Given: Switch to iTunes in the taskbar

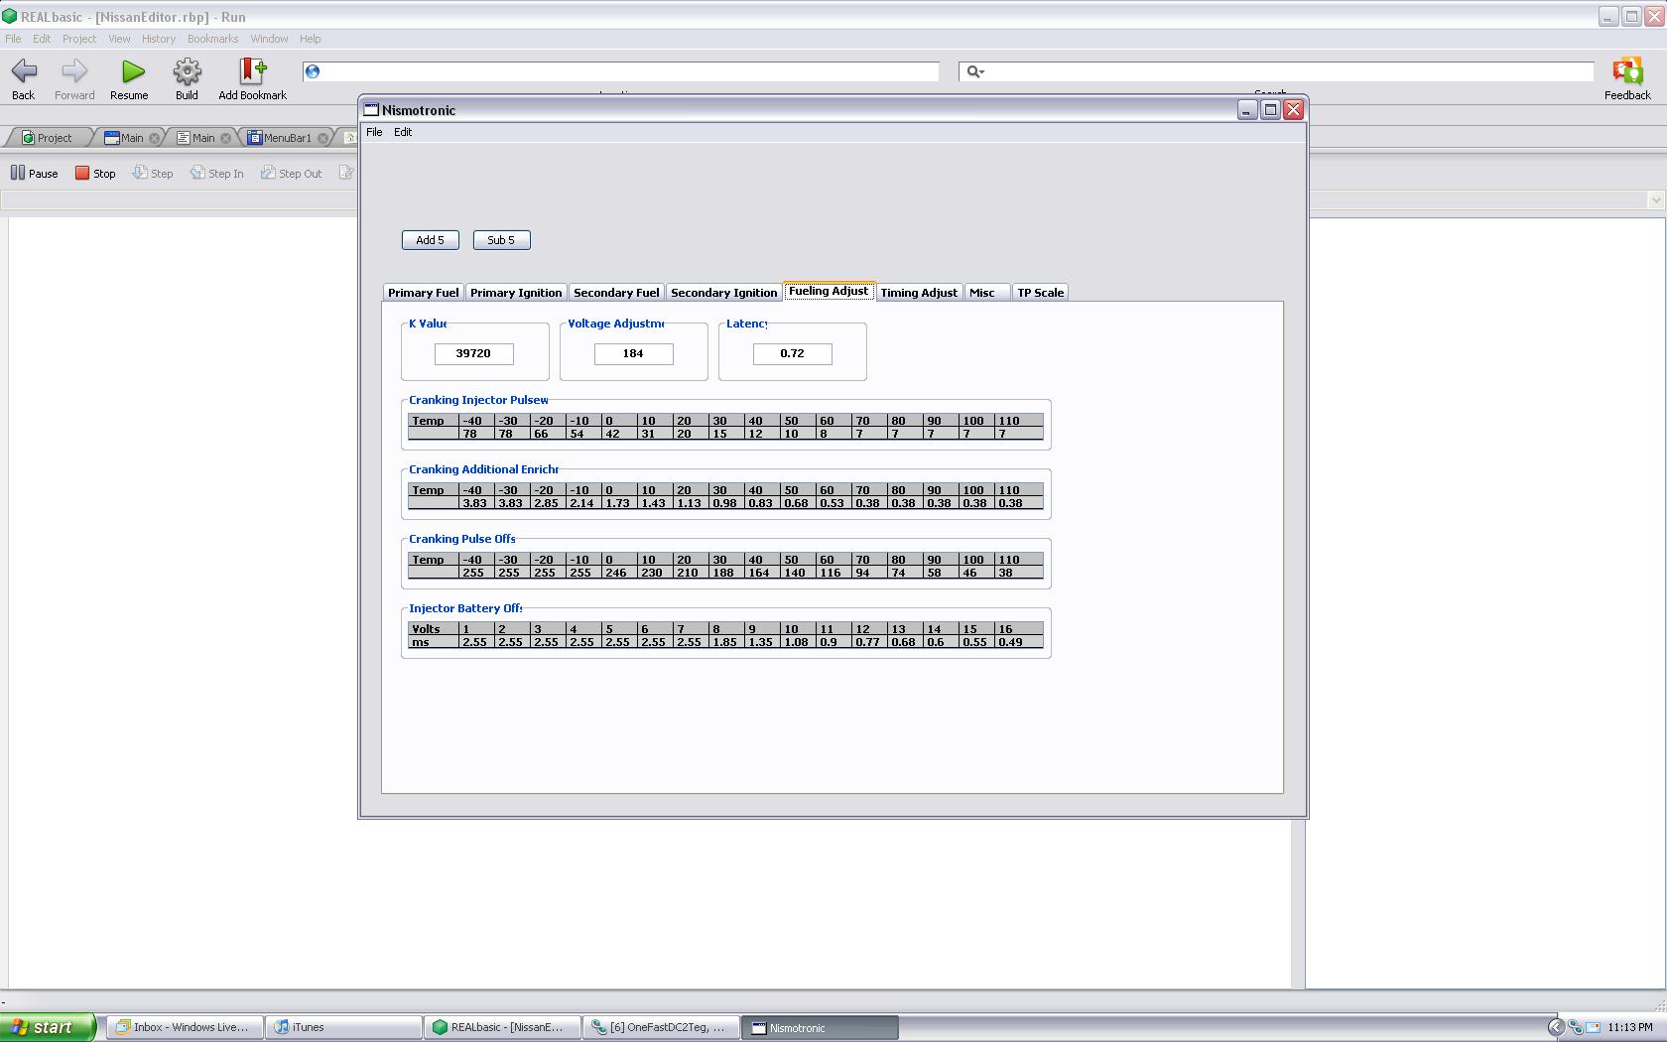Looking at the screenshot, I should (343, 1027).
